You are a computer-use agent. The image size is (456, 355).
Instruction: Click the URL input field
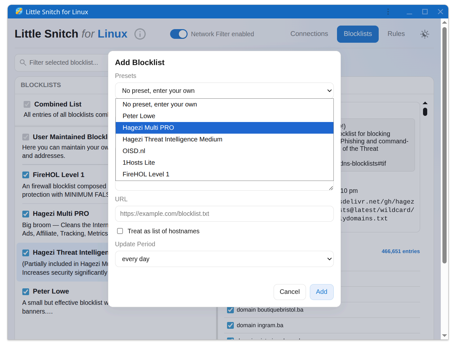click(224, 214)
